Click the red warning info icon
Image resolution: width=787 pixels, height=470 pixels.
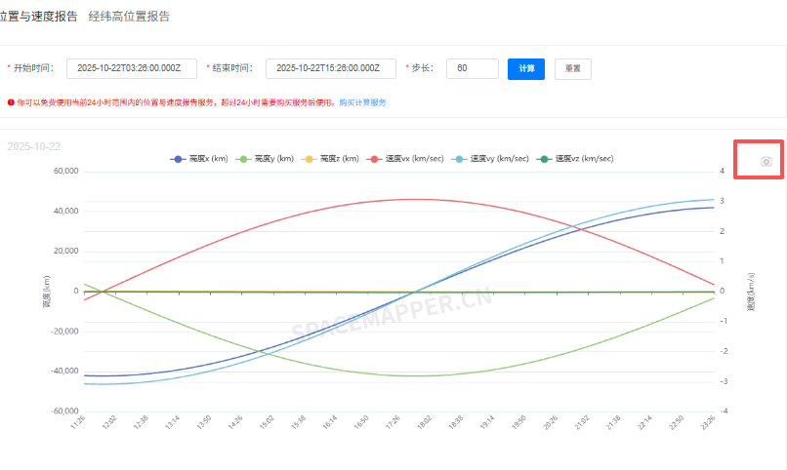tap(11, 101)
